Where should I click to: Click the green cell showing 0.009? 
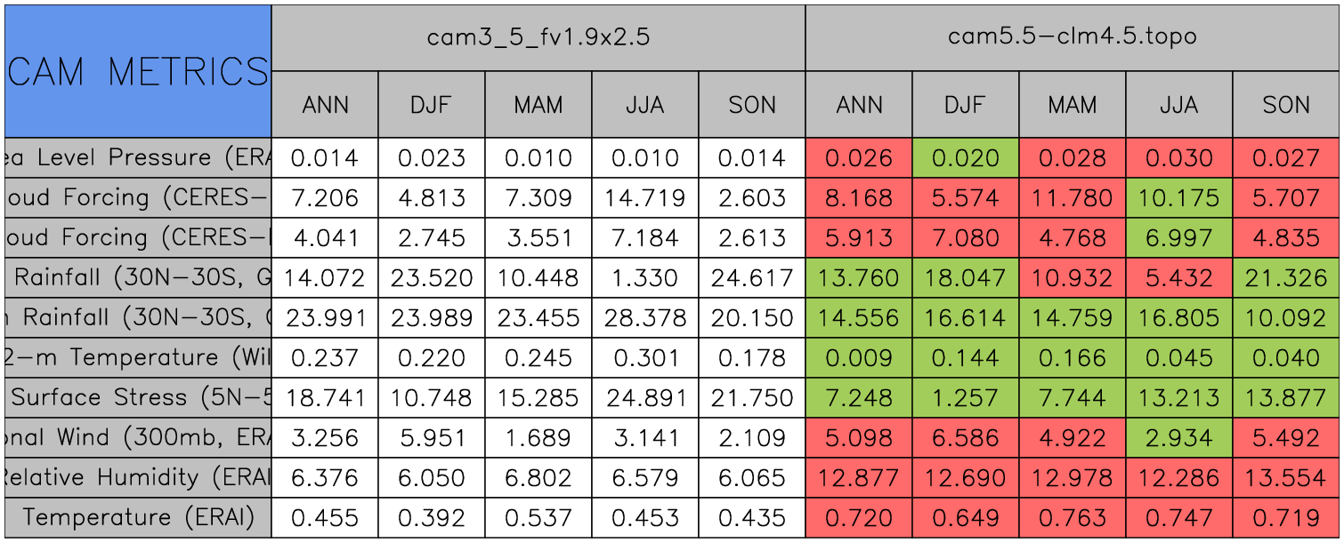[858, 357]
